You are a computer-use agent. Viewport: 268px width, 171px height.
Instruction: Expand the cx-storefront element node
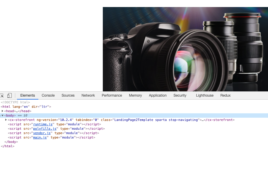6,120
